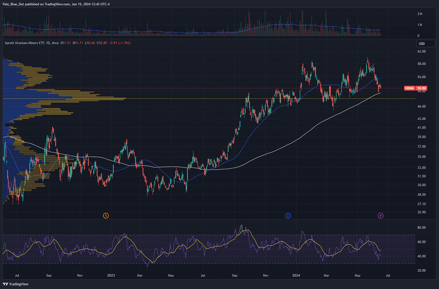Click the 2024 label on the time axis
439x289 pixels.
click(x=296, y=275)
